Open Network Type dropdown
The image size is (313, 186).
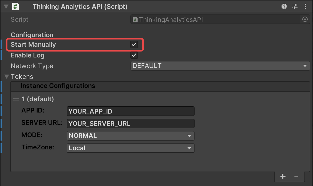(220, 66)
